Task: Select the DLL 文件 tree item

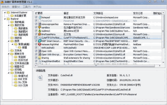Action: pos(23,82)
